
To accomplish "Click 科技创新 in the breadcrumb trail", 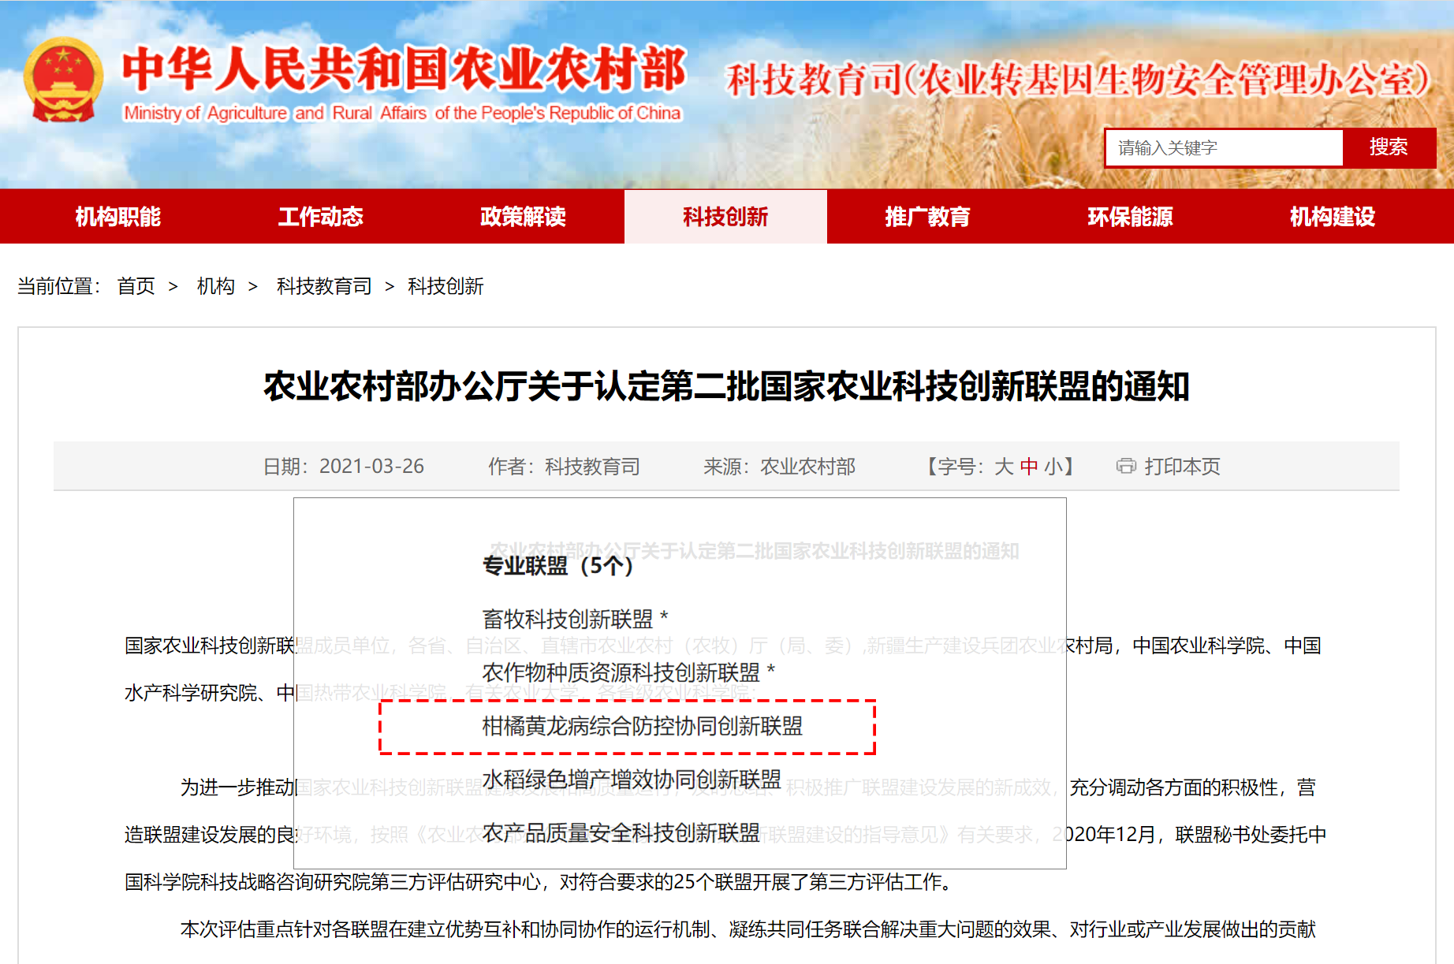I will point(446,286).
